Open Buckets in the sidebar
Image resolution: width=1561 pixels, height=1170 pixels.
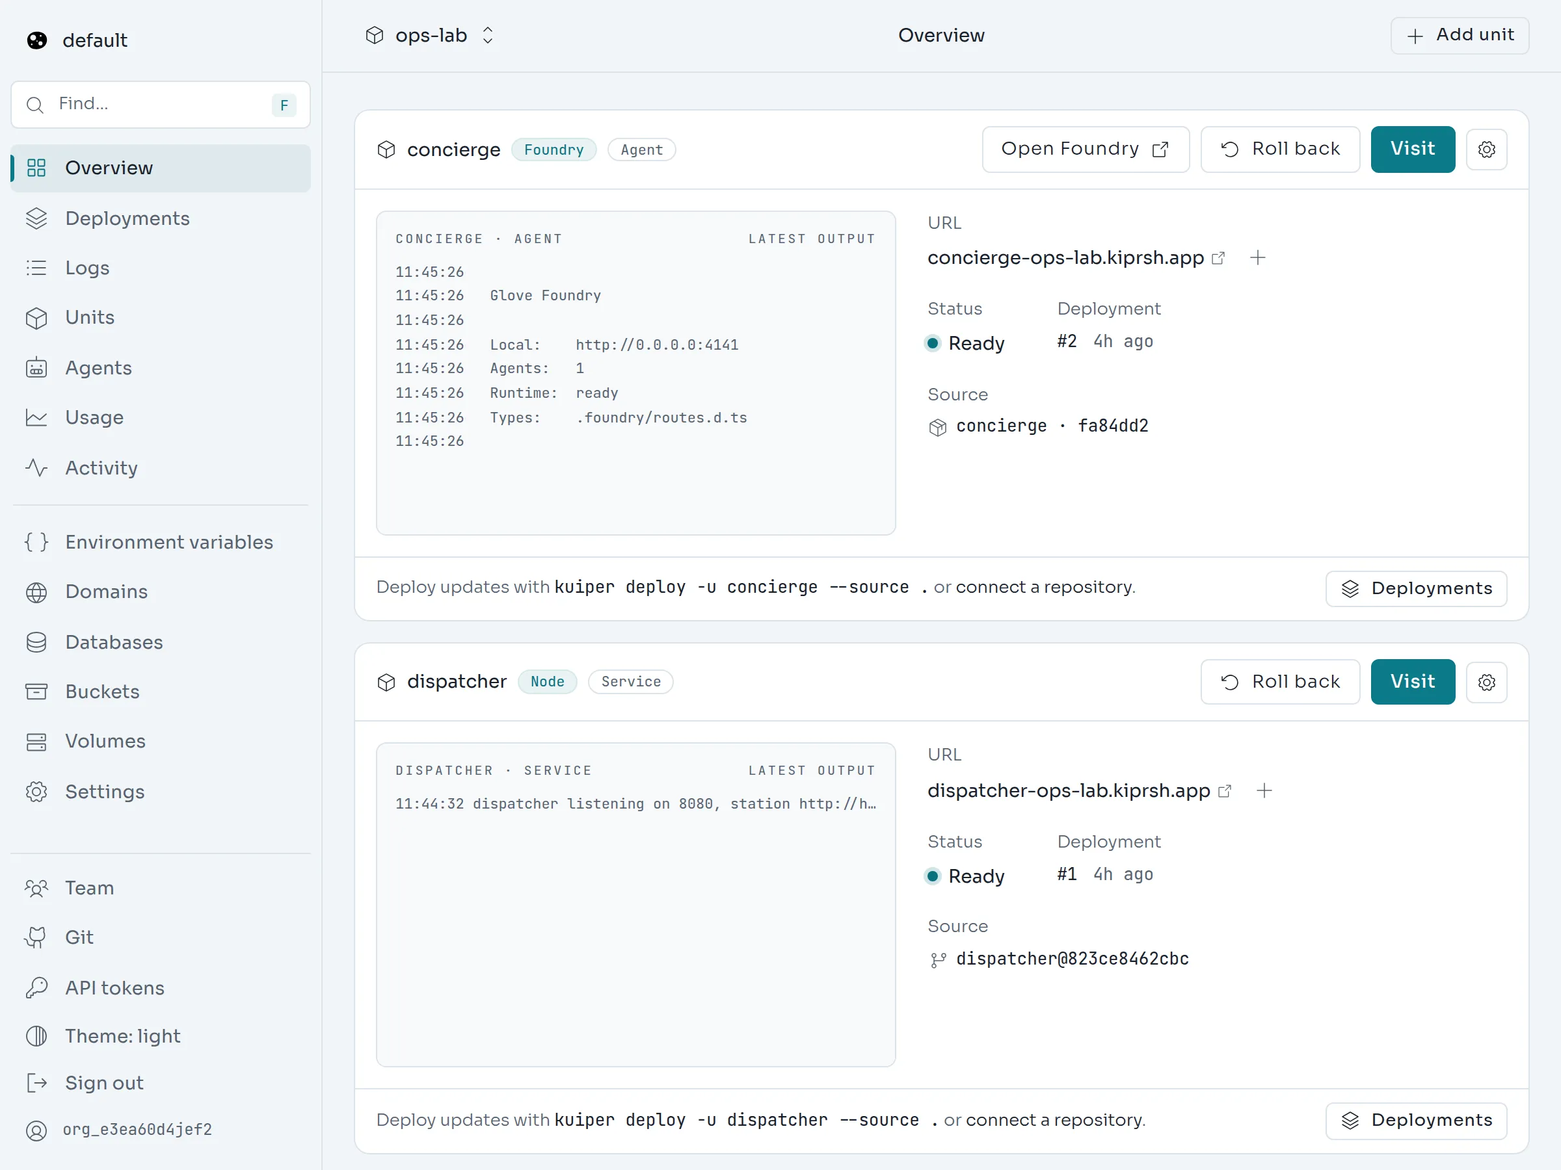pyautogui.click(x=161, y=692)
